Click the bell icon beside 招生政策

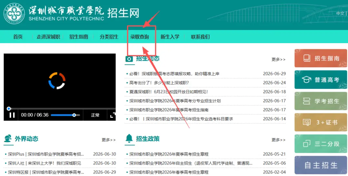pos(129,138)
